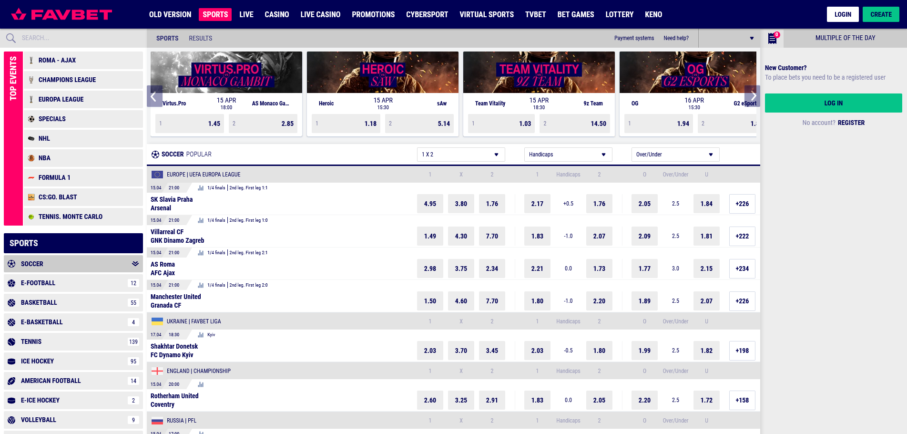Open stats icon for AS Roma match
The height and width of the screenshot is (434, 907).
point(201,253)
